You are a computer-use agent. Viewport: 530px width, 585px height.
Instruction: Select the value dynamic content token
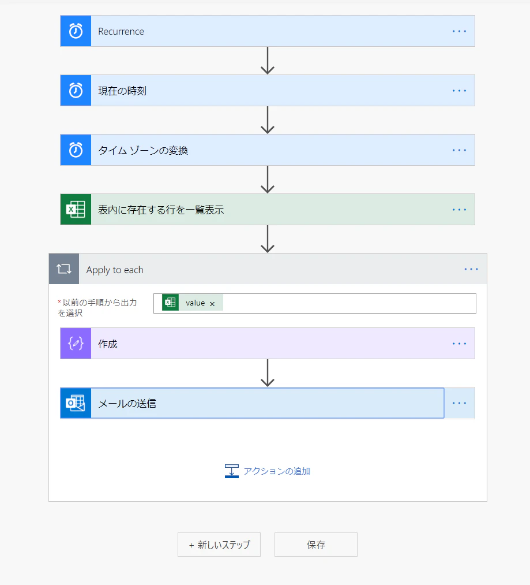click(193, 303)
